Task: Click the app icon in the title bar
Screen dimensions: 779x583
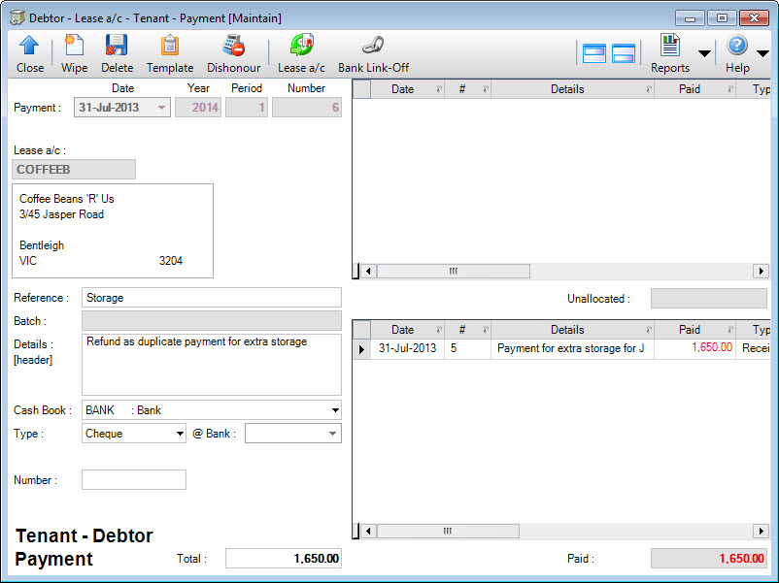Action: coord(17,17)
